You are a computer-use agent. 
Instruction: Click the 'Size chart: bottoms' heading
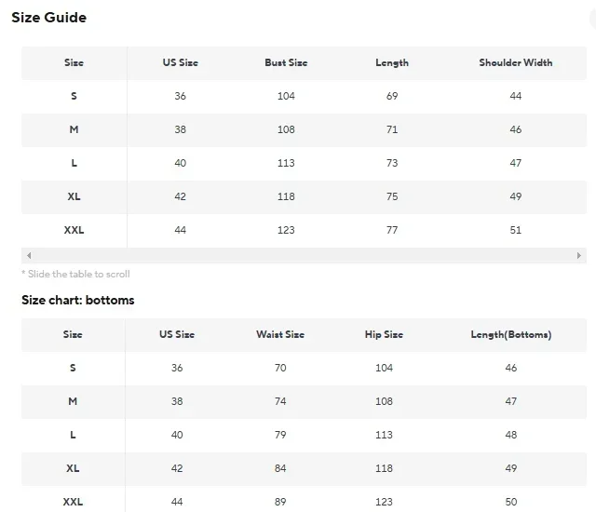click(x=78, y=300)
